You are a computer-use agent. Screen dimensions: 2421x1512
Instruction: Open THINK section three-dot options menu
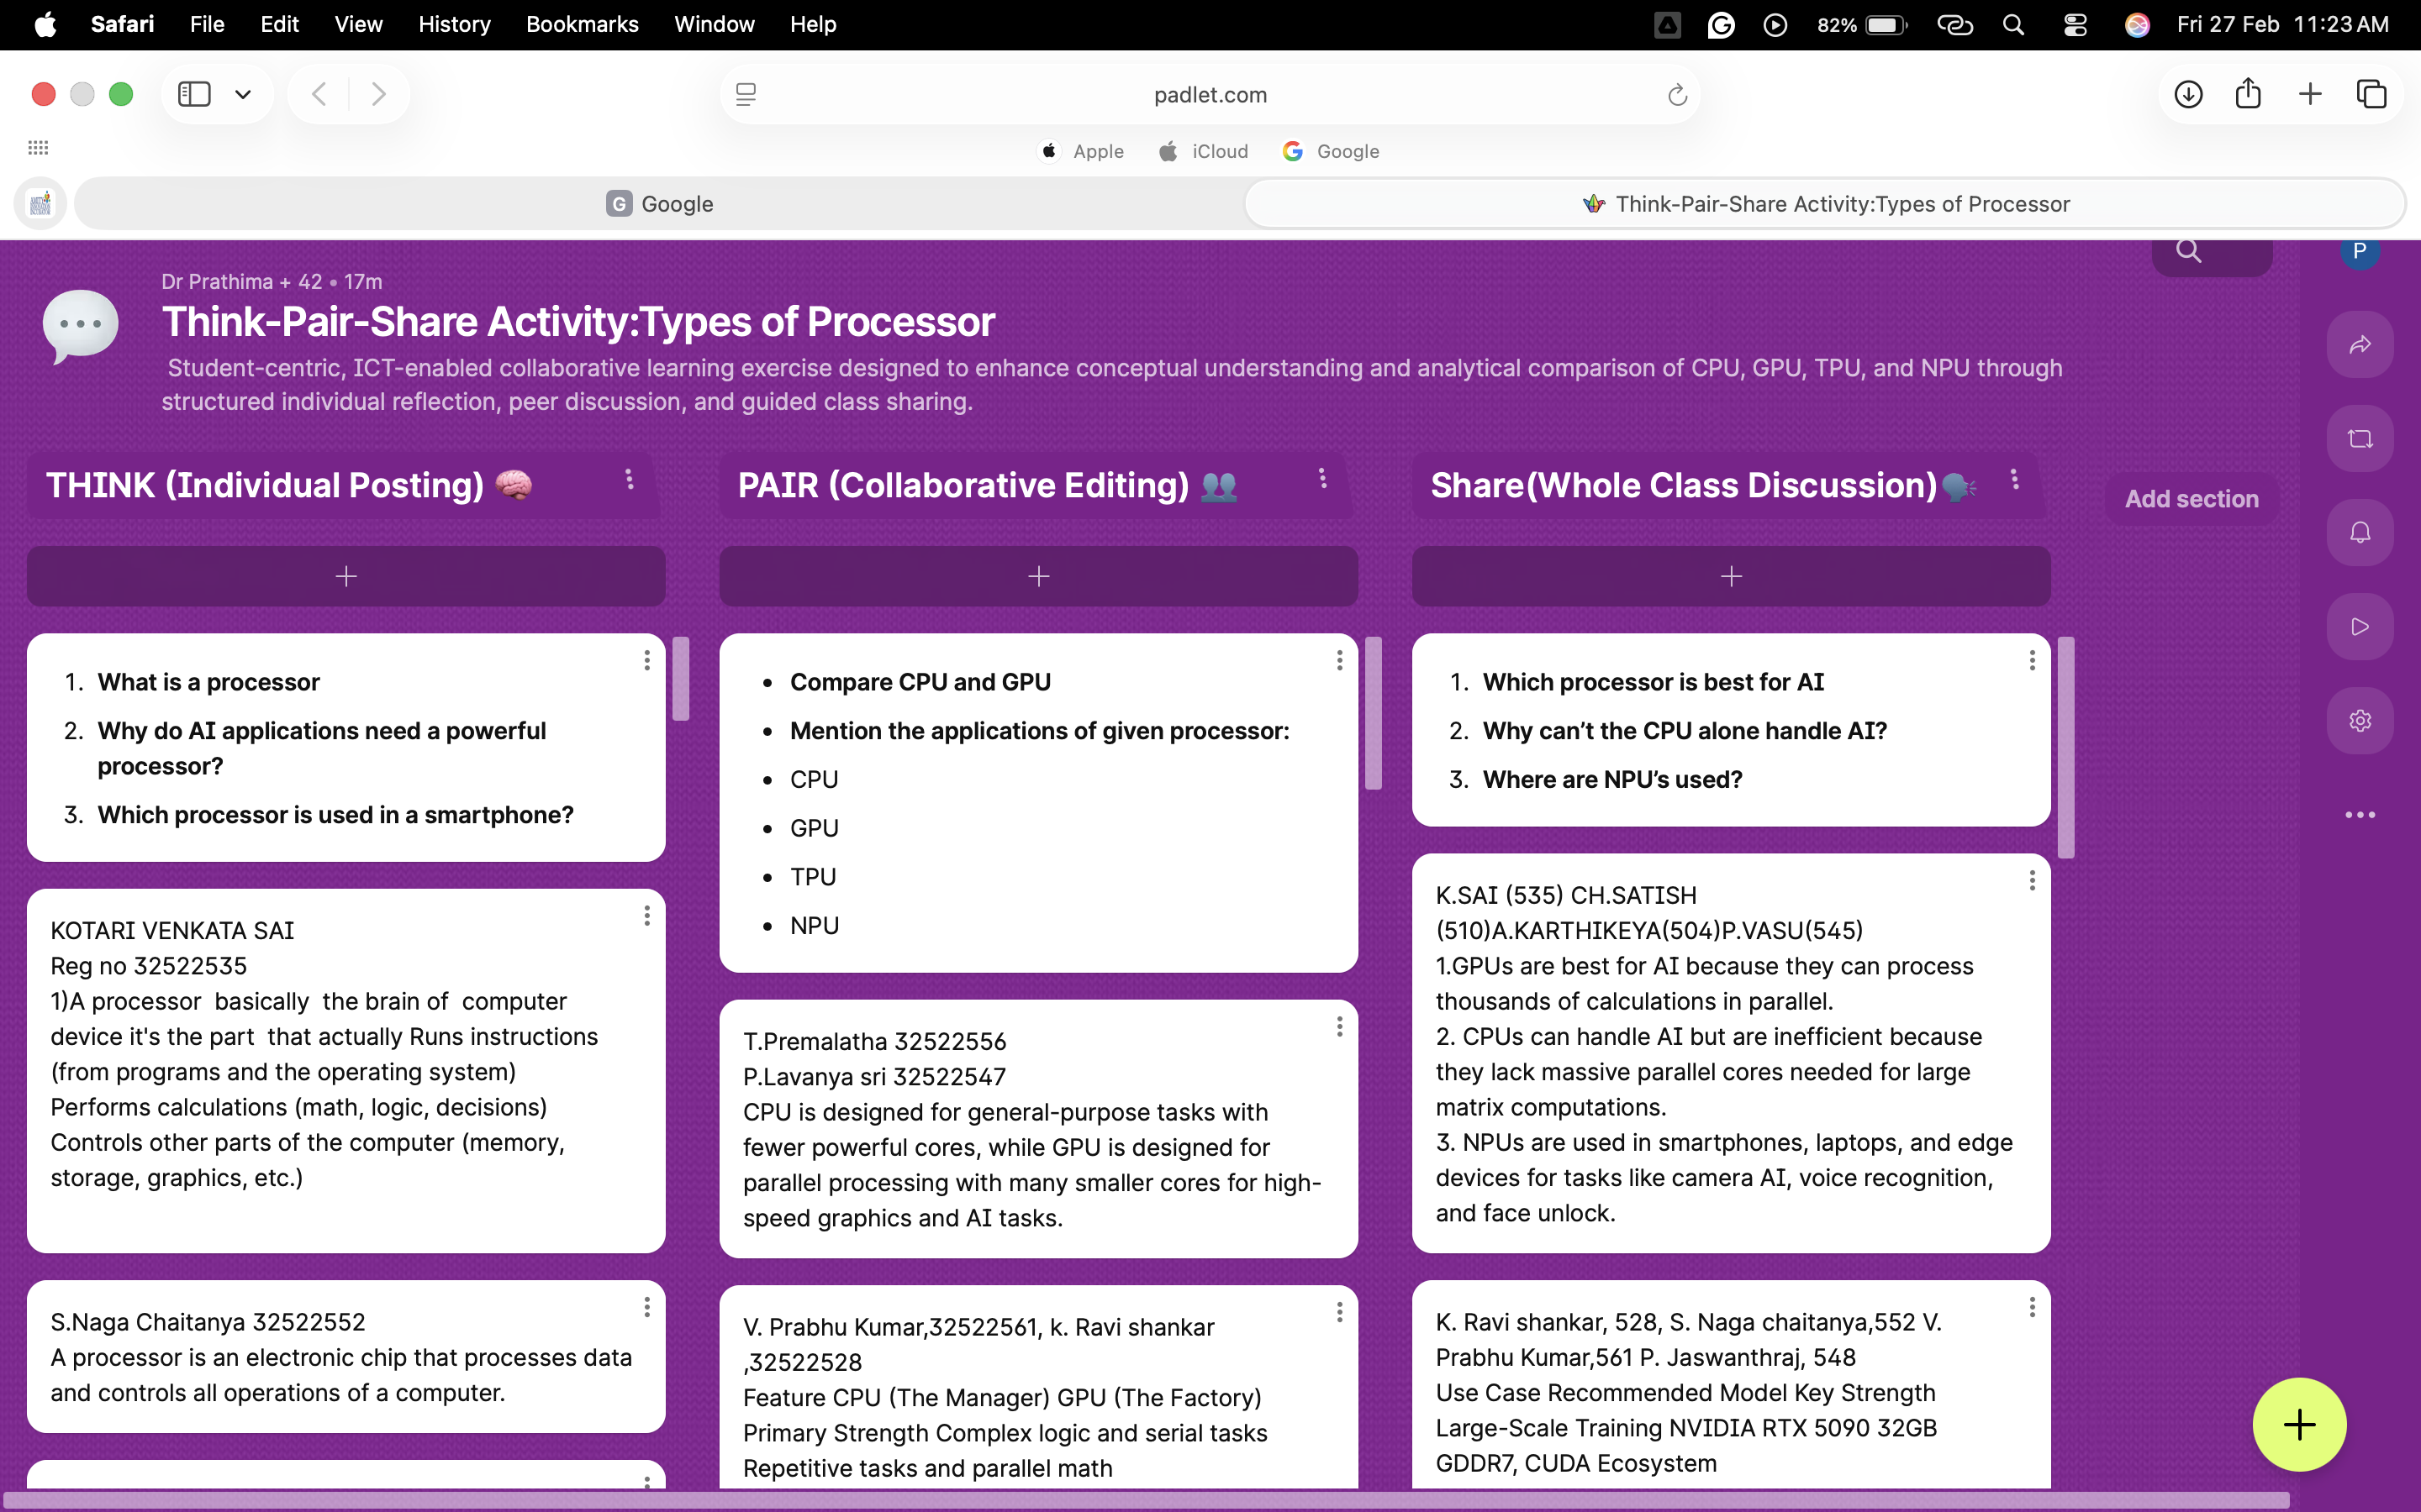(x=630, y=480)
